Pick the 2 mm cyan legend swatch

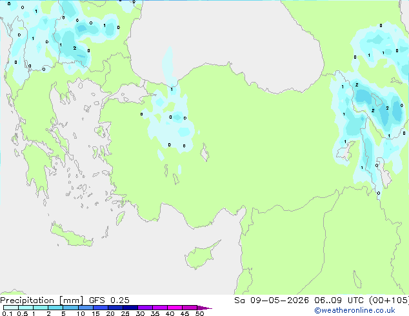point(55,308)
